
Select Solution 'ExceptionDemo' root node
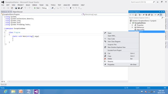144,21
